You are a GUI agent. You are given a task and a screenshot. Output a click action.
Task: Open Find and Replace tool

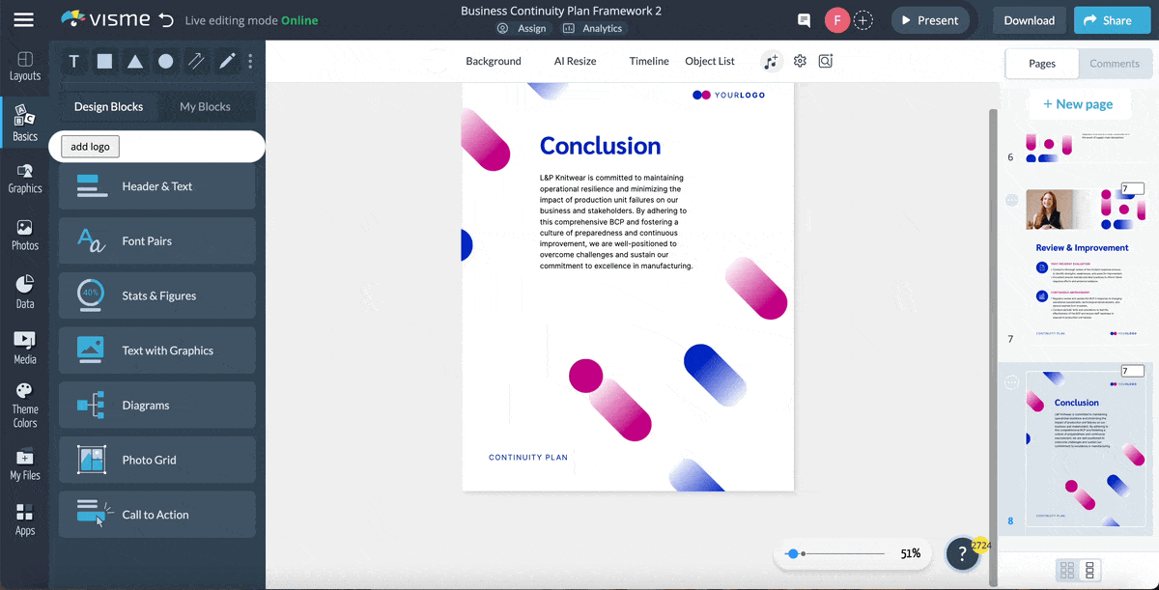[826, 61]
